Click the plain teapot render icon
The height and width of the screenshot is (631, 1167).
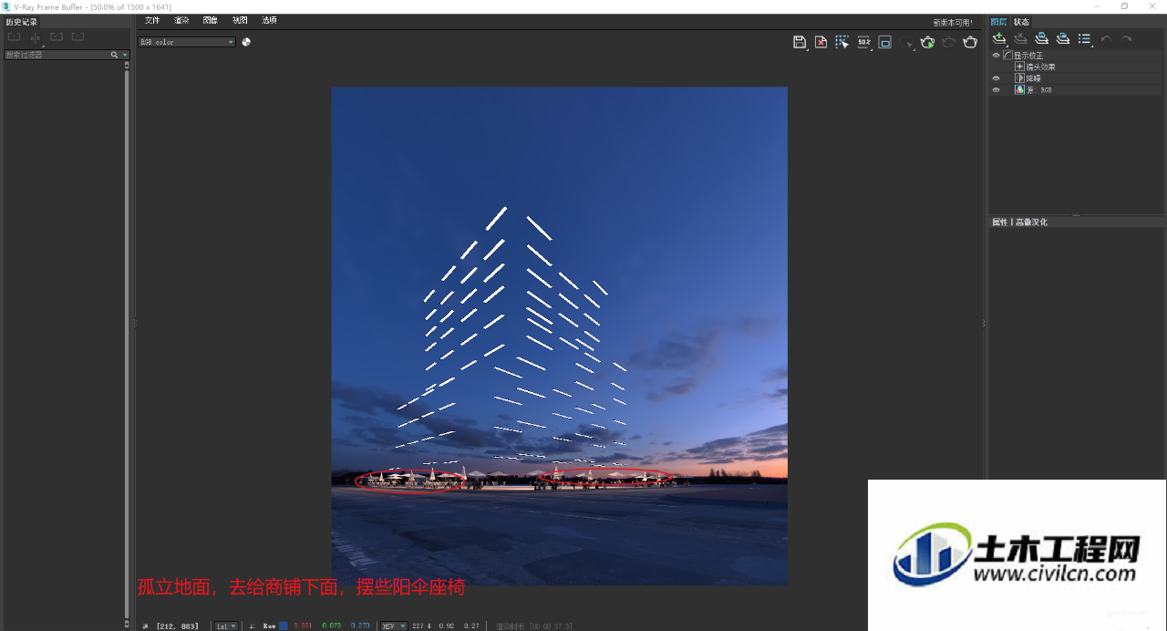coord(970,42)
